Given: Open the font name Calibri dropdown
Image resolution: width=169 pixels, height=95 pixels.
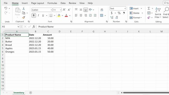Looking at the screenshot, I should (51, 10).
